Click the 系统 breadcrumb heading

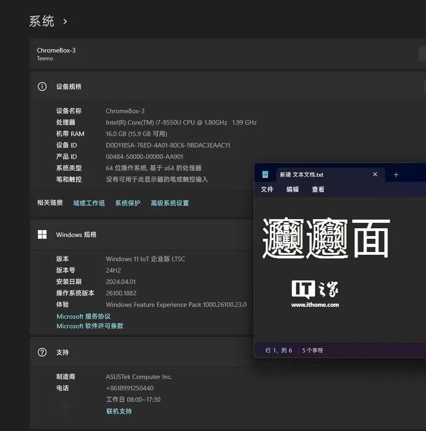(x=42, y=21)
